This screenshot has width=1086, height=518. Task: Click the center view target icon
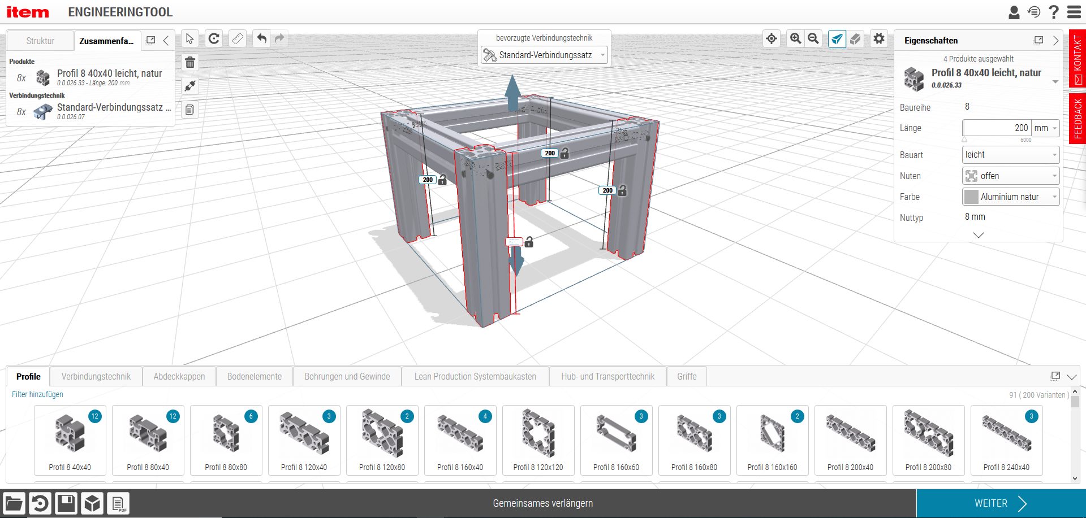click(772, 39)
